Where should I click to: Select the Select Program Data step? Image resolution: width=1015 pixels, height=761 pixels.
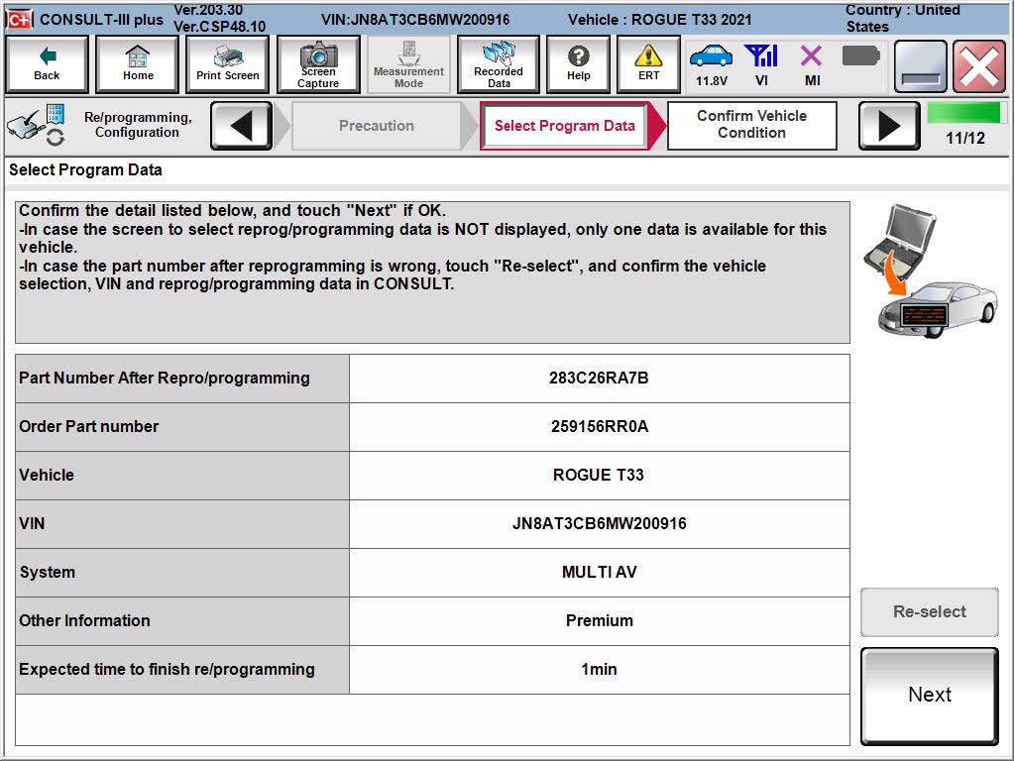(564, 126)
